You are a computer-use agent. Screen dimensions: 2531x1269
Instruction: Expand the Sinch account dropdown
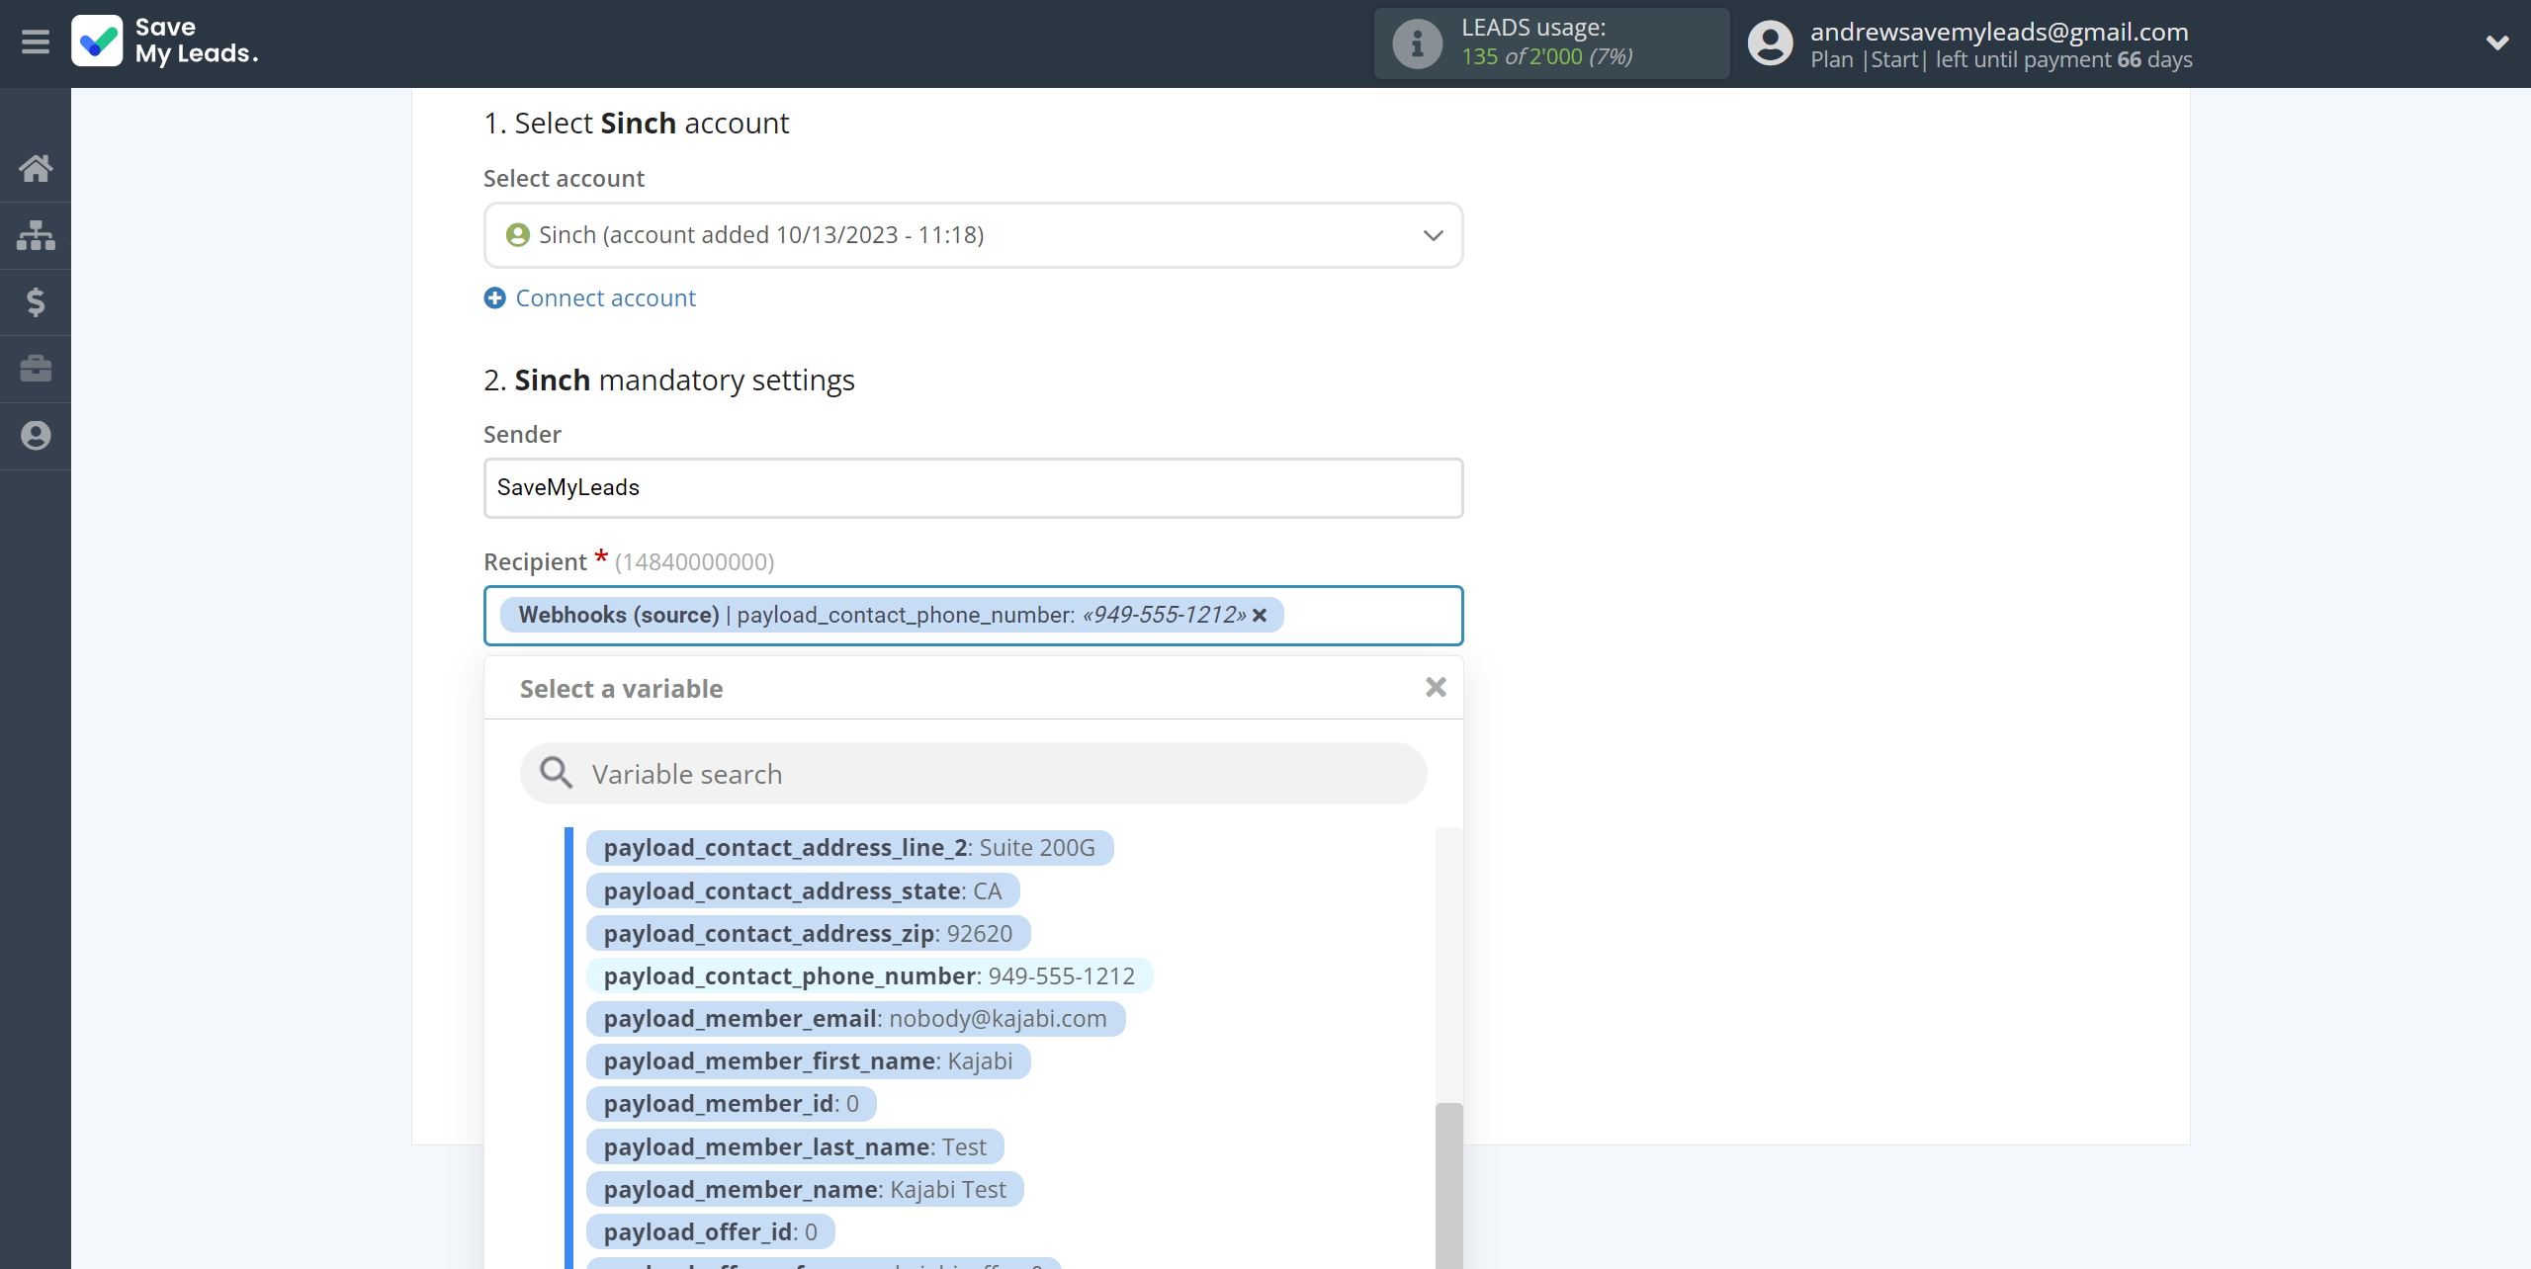(x=1433, y=235)
